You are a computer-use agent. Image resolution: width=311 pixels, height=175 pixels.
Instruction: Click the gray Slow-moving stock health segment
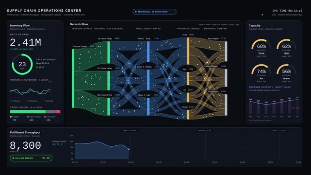tap(50, 112)
